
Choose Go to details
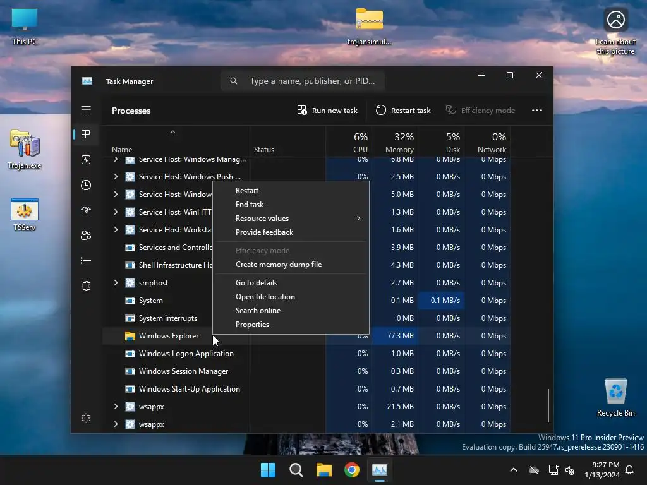291,282
